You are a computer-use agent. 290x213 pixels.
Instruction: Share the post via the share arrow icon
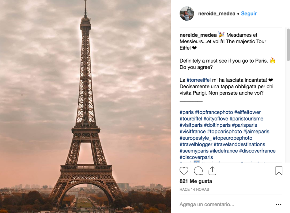(212, 171)
